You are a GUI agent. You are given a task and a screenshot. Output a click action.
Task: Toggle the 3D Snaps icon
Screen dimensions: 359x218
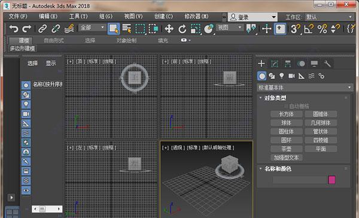tap(296, 29)
